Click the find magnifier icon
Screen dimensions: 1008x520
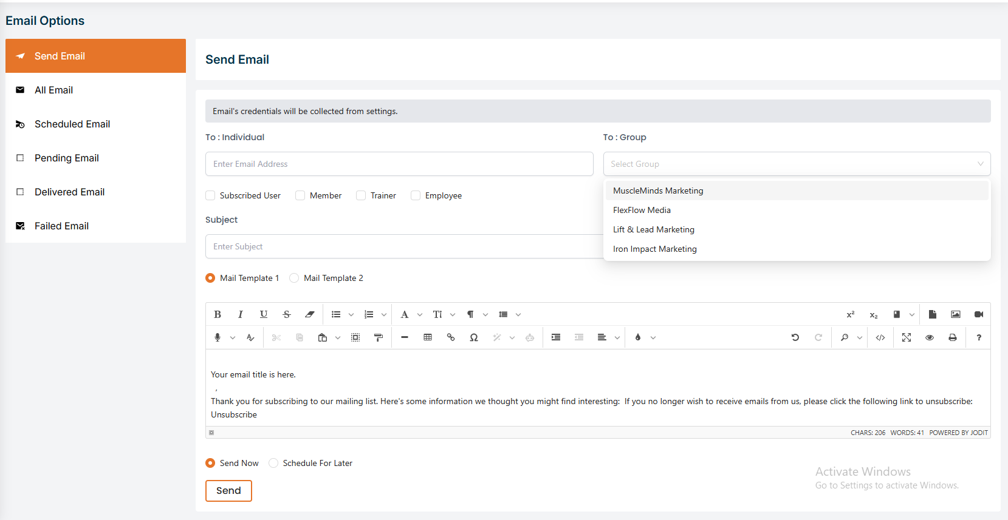[x=845, y=337]
